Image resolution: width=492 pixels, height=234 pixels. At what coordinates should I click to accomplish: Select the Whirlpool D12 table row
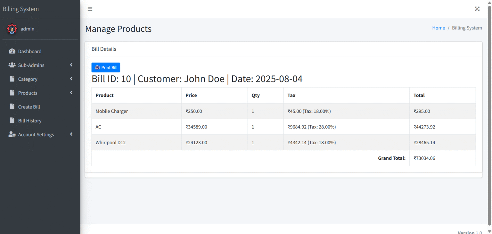coord(224,142)
